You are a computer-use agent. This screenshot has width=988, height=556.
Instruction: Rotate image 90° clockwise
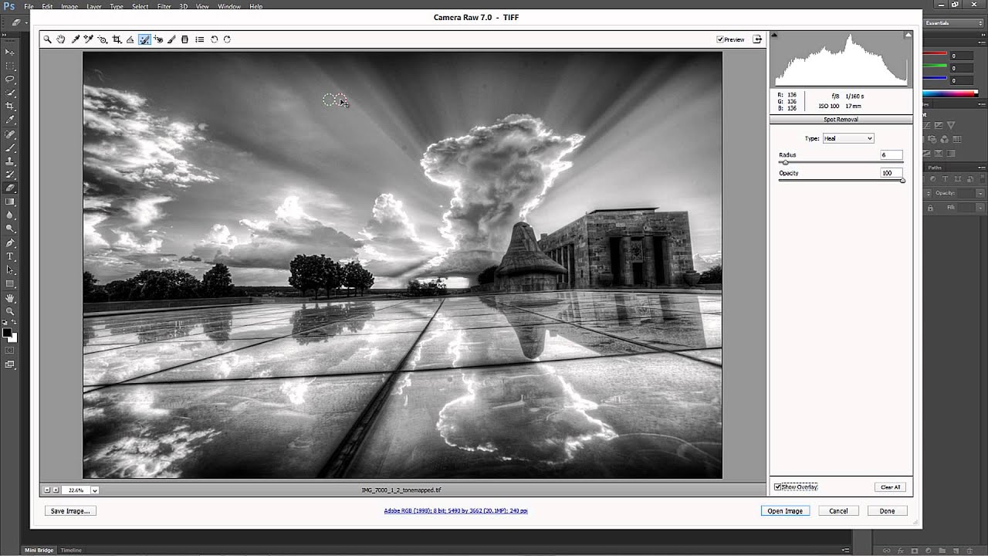click(227, 39)
